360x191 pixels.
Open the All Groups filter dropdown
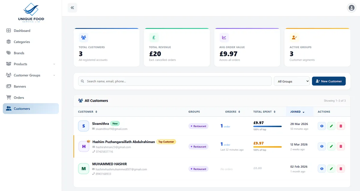[x=292, y=81]
